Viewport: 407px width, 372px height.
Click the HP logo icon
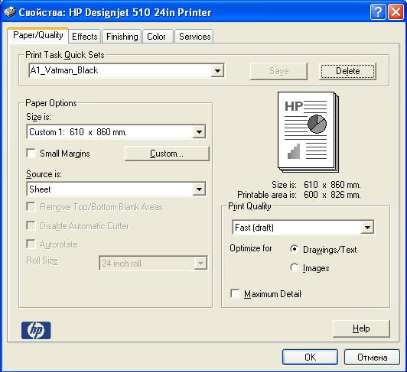pyautogui.click(x=36, y=330)
